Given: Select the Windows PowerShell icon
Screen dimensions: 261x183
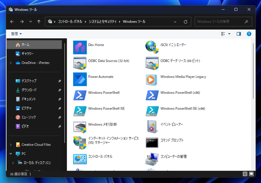Looking at the screenshot, I should (80, 95).
